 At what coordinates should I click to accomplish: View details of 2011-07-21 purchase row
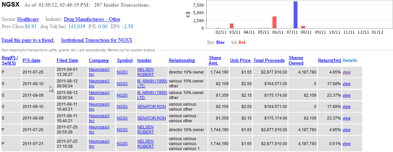[346, 144]
